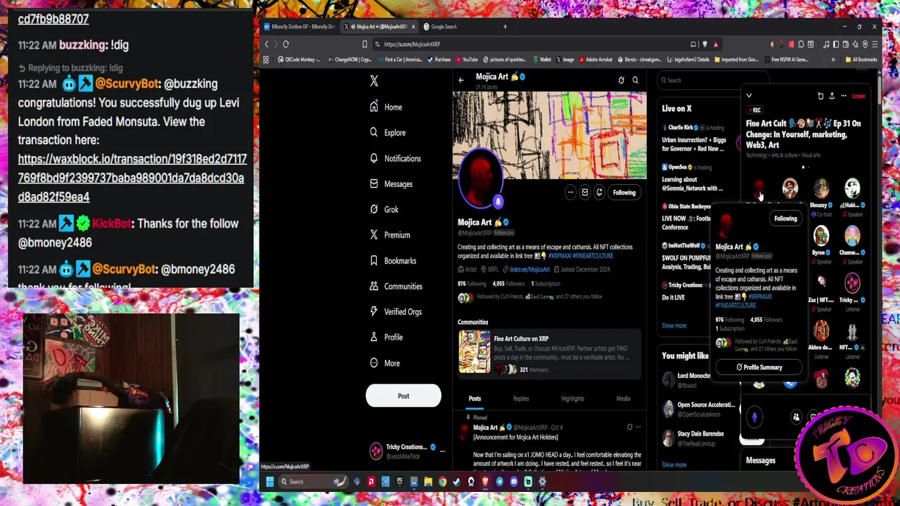Click the #XRPMAXI hashtag in bio
The image size is (900, 506).
560,256
